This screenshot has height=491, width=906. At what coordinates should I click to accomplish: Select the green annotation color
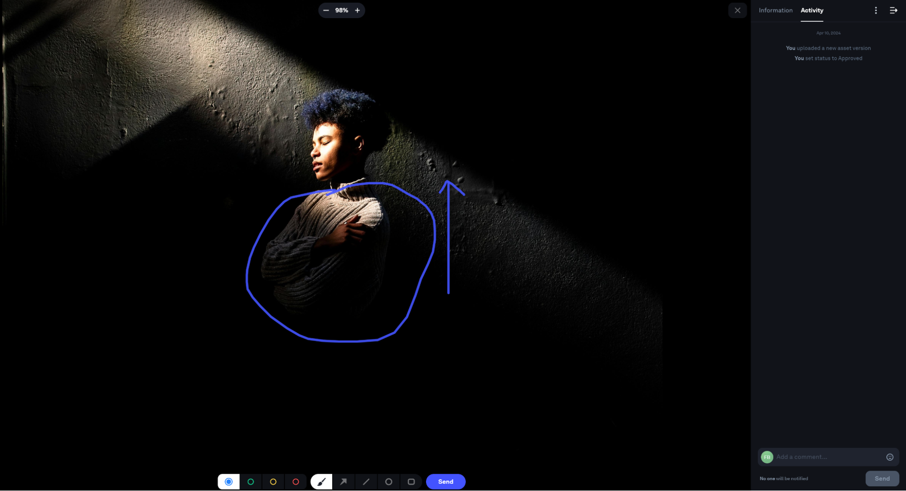[x=251, y=481]
